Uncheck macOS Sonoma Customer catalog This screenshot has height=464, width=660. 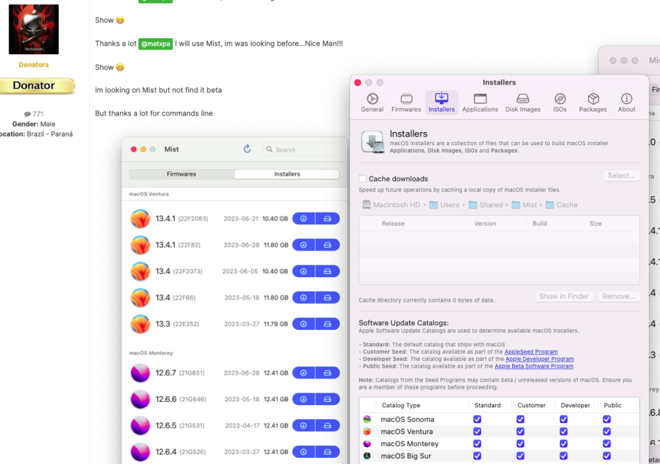(520, 419)
